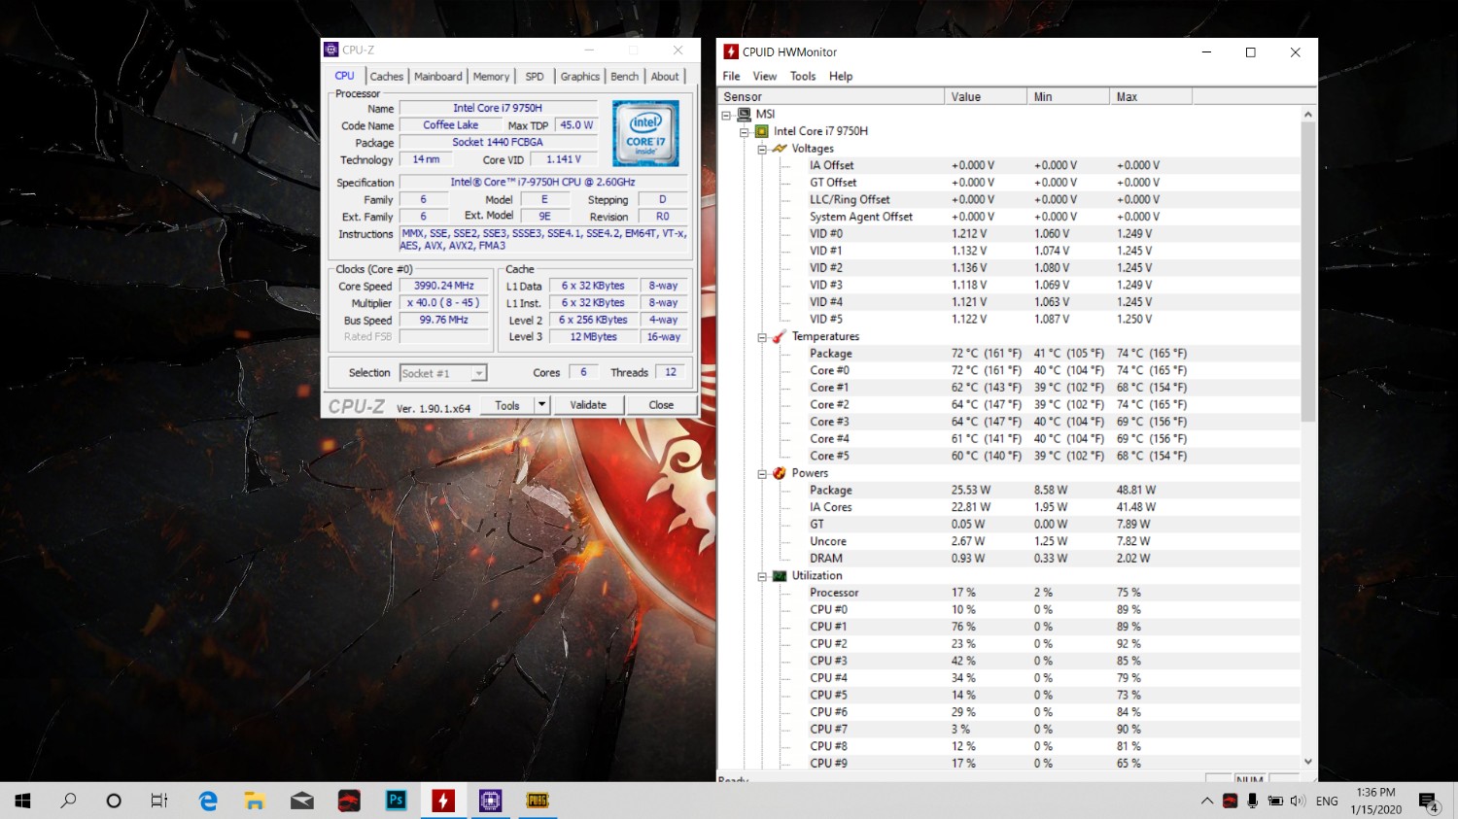
Task: Click the Intel Core i7 9750H chip icon
Action: click(x=762, y=131)
